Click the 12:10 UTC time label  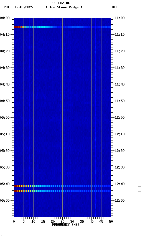pyautogui.click(x=120, y=134)
